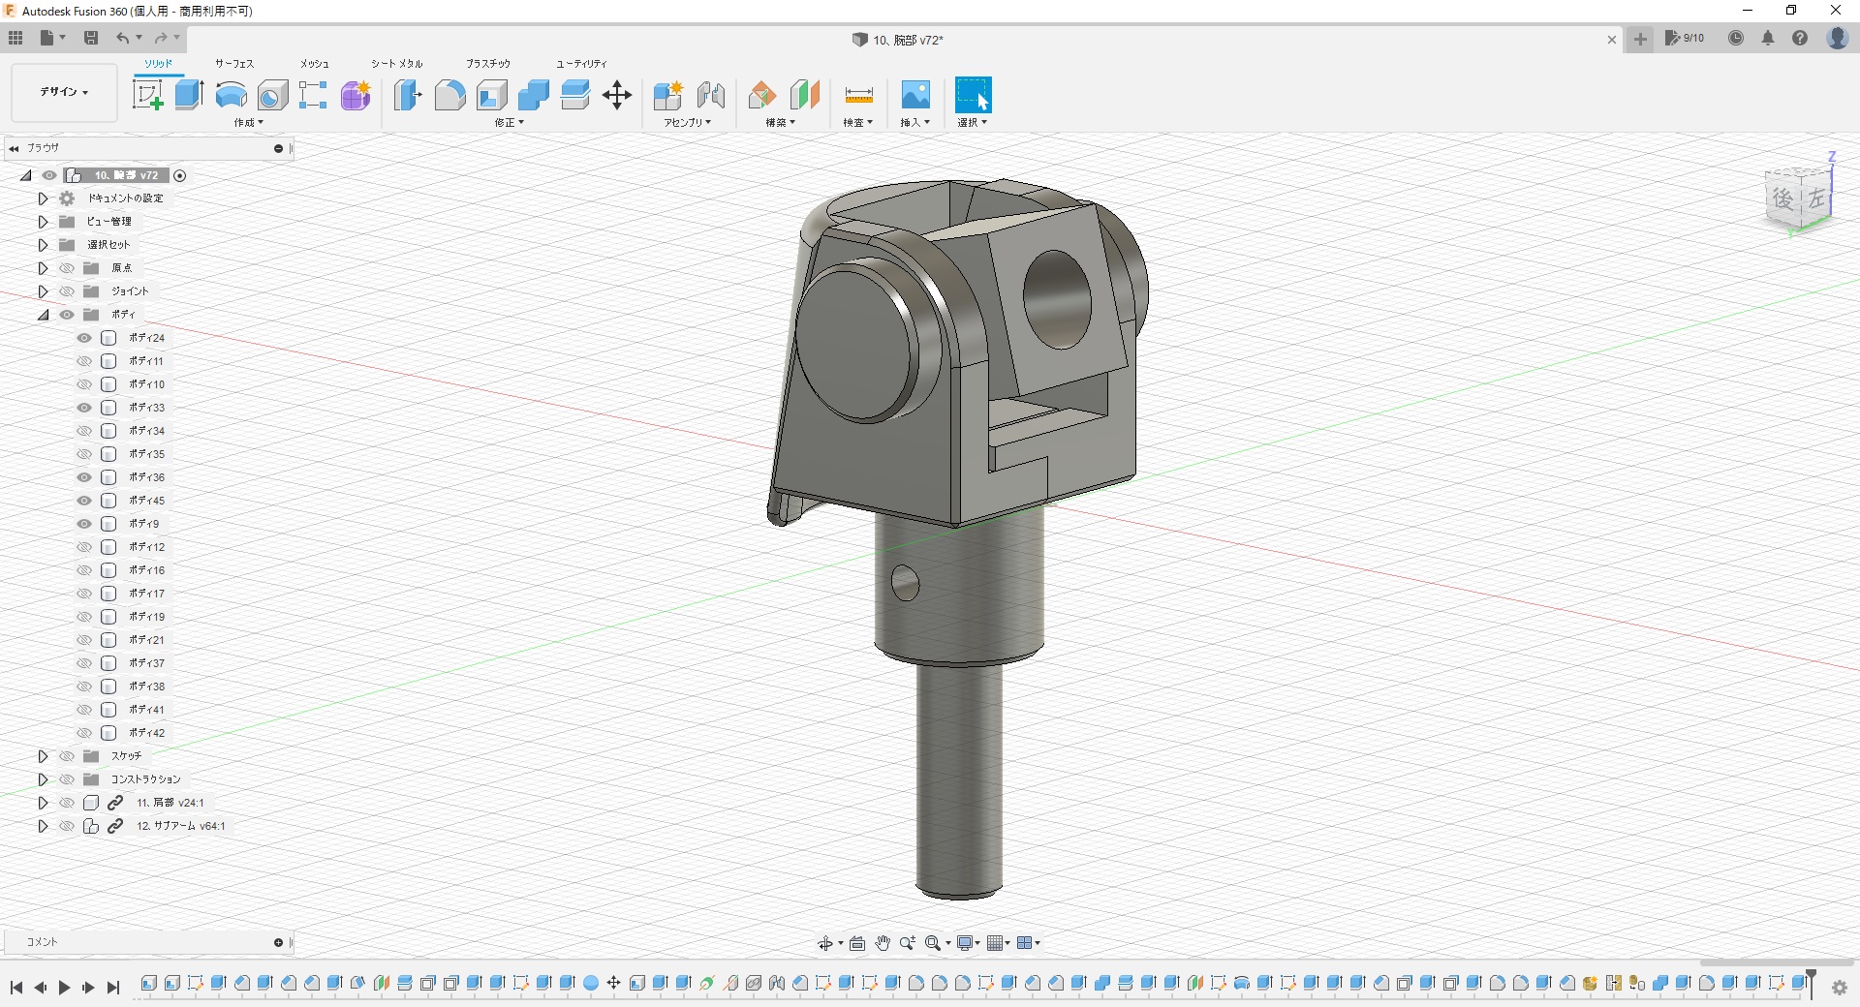Show ボディ11 by clicking its eye icon
The image size is (1860, 1007).
pyautogui.click(x=84, y=361)
